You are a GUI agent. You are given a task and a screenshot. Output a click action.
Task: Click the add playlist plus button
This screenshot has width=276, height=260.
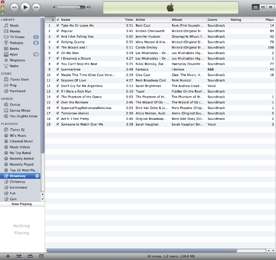(x=8, y=256)
